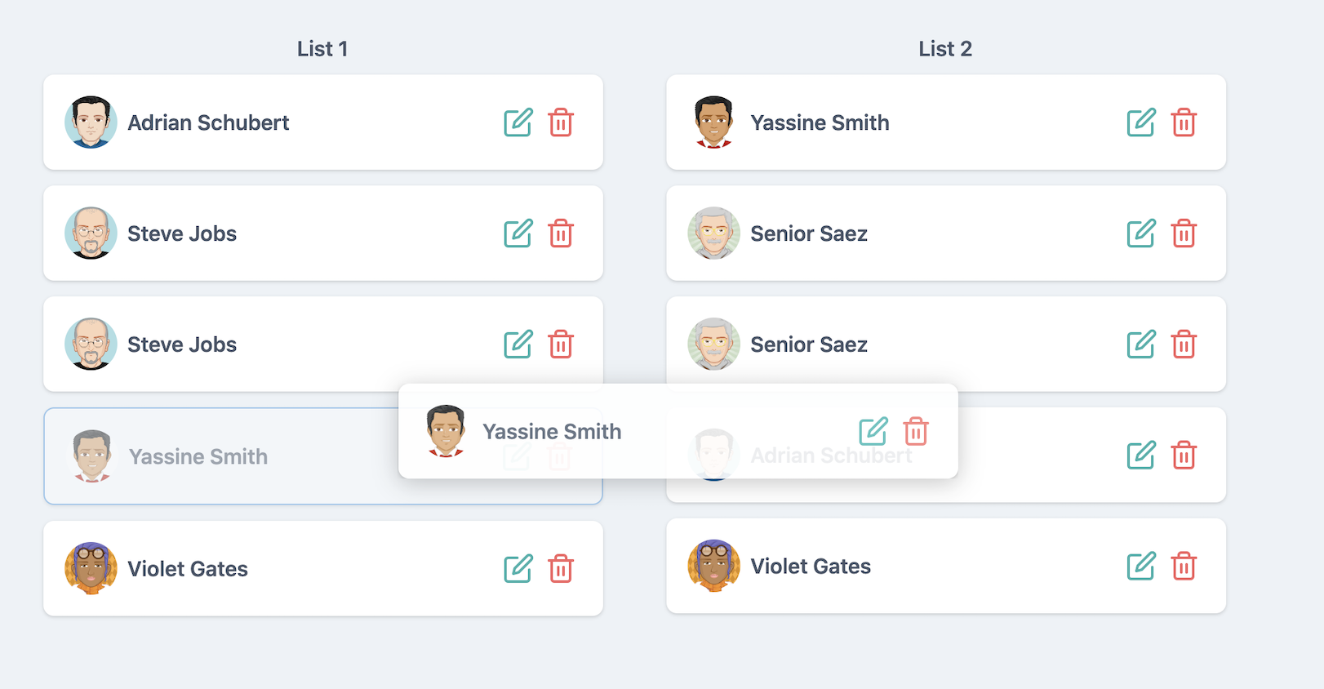Click Adrian Schubert's avatar in List 1
The image size is (1324, 689).
(91, 122)
